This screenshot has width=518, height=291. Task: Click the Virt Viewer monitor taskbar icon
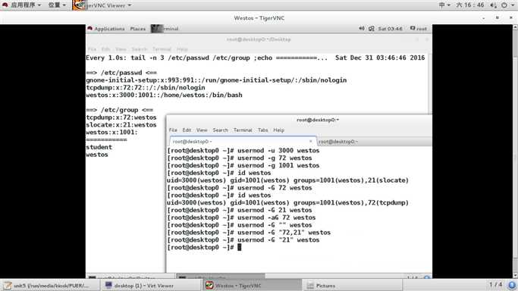[x=108, y=286]
